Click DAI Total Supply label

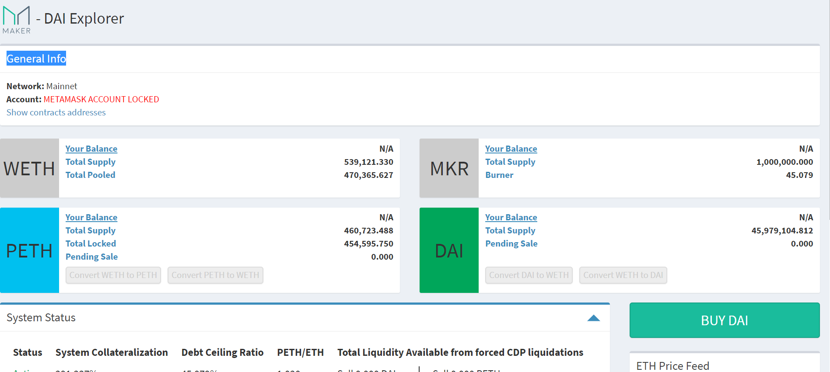510,230
